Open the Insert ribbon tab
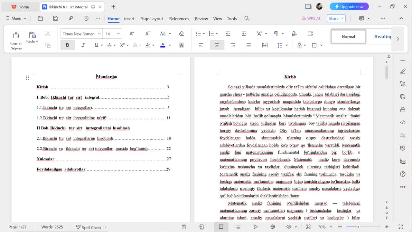Screen dimensions: 412x232 (x=129, y=19)
